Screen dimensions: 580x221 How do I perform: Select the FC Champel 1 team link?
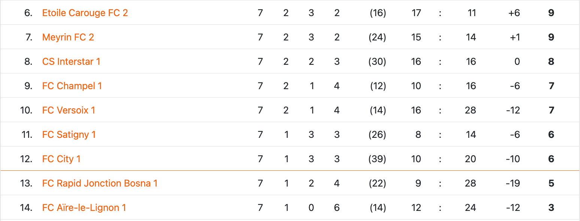point(72,86)
